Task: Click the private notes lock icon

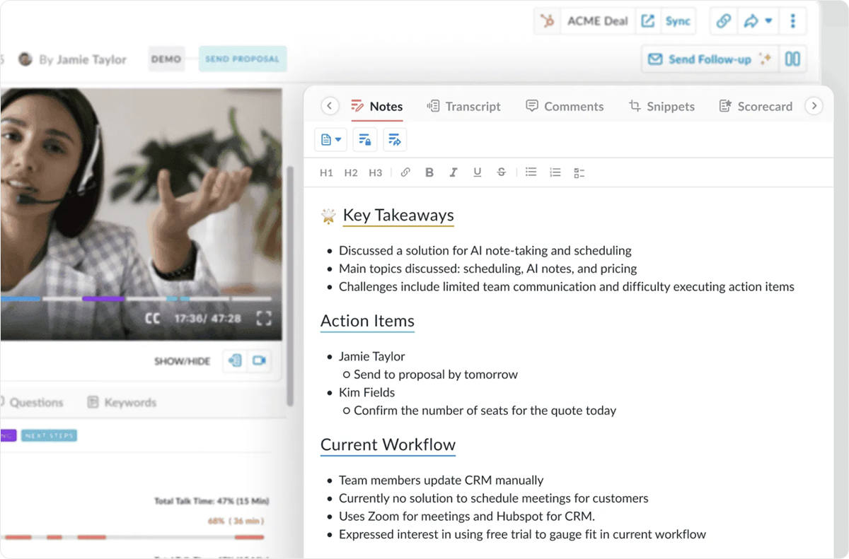Action: pos(365,139)
